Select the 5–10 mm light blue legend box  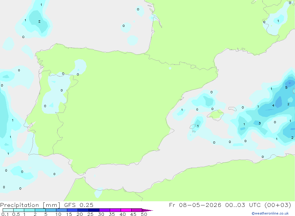[51, 210]
